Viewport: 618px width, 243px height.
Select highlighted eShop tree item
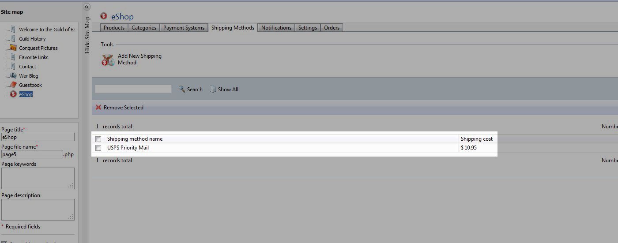click(x=26, y=94)
